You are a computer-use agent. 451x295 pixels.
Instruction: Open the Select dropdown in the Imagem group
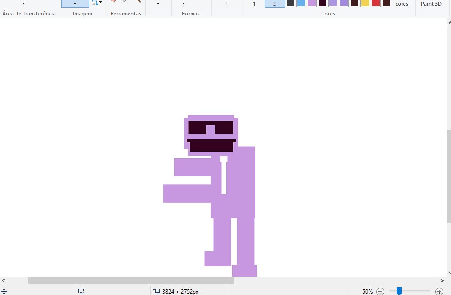tap(75, 3)
